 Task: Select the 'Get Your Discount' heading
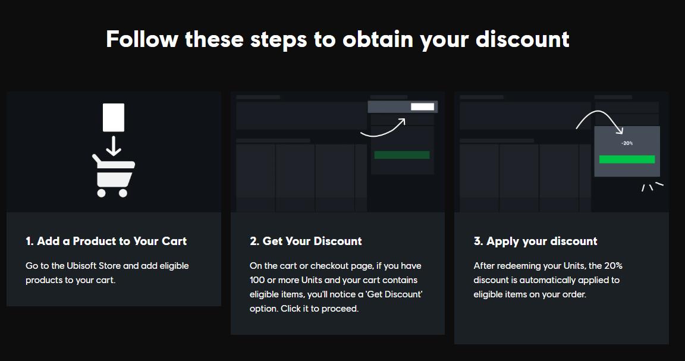(306, 241)
